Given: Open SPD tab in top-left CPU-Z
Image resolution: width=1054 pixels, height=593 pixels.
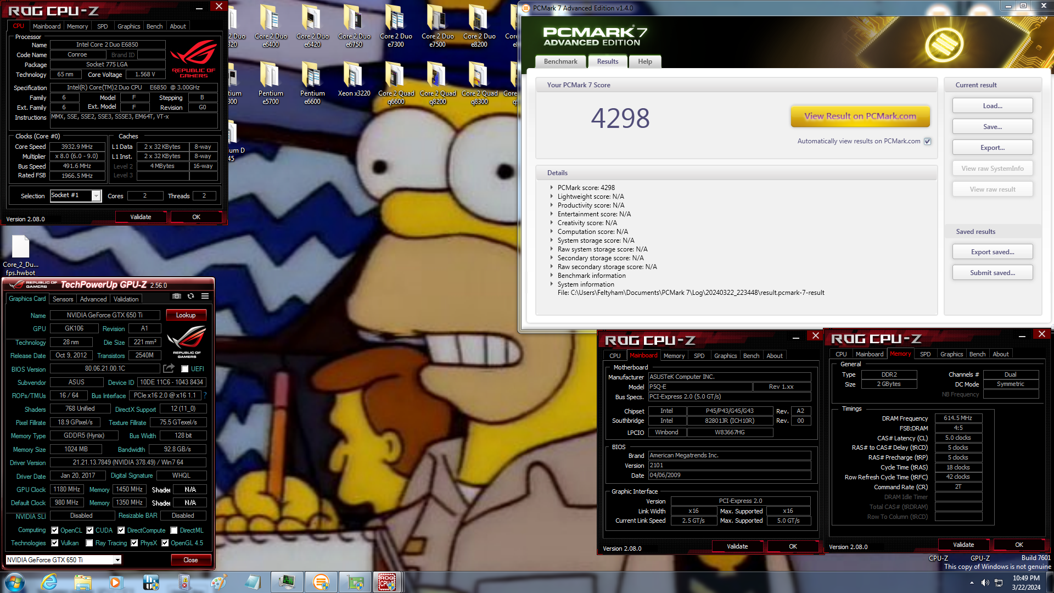Looking at the screenshot, I should click(103, 26).
